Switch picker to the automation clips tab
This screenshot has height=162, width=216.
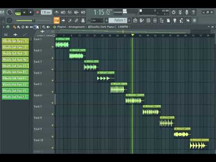click(x=25, y=35)
